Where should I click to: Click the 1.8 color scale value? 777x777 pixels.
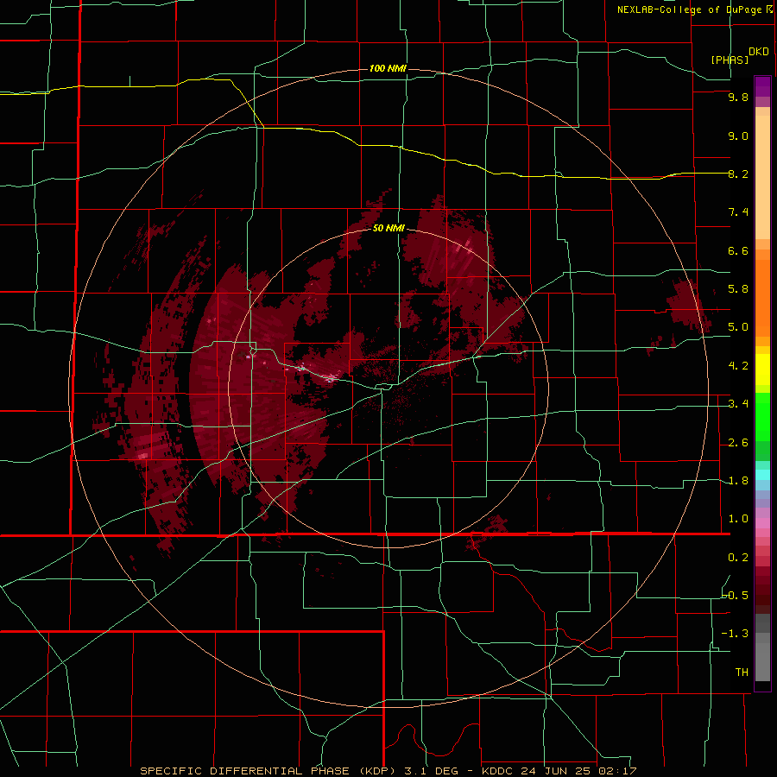tap(738, 481)
